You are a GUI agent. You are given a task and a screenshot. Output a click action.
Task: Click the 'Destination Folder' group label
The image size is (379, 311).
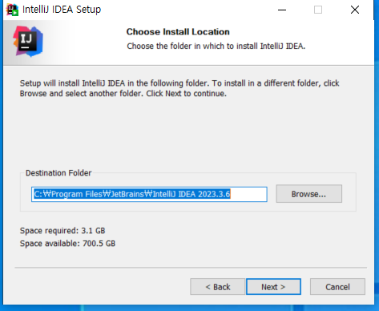coord(58,173)
